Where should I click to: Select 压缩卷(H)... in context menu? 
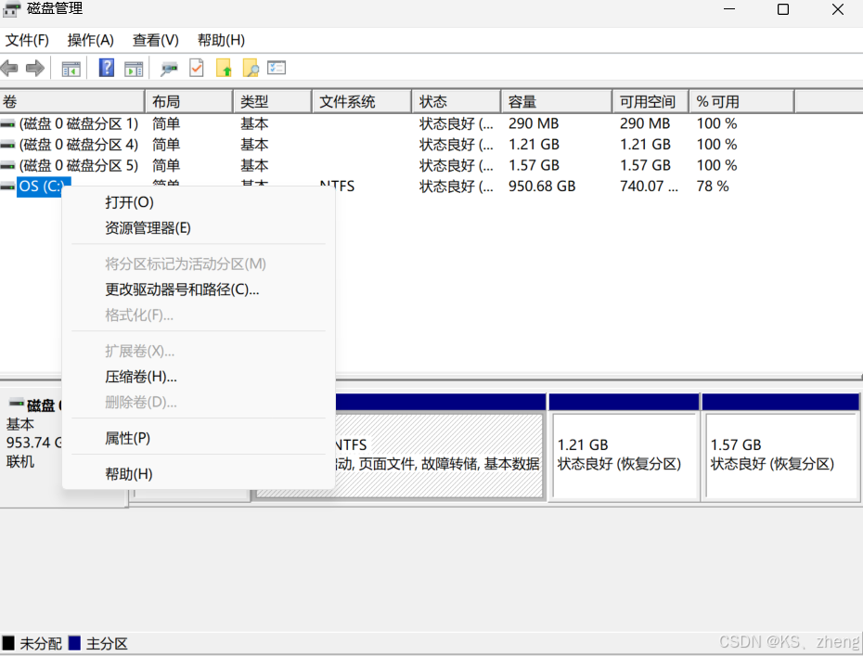point(199,377)
